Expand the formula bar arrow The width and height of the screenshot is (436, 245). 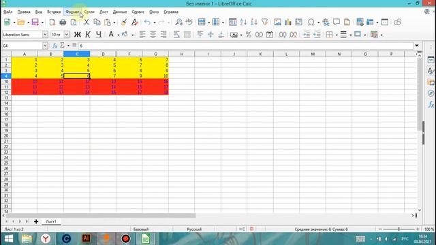coord(417,46)
